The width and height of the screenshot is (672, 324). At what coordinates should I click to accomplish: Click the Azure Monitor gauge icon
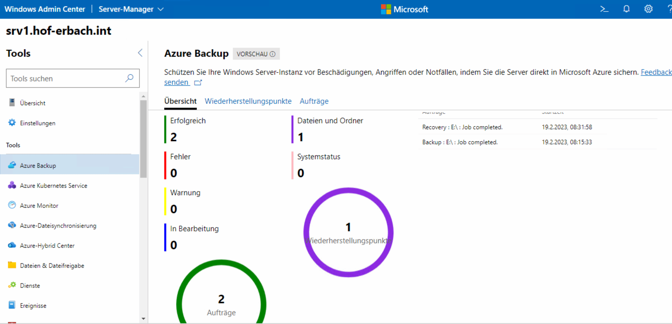12,205
